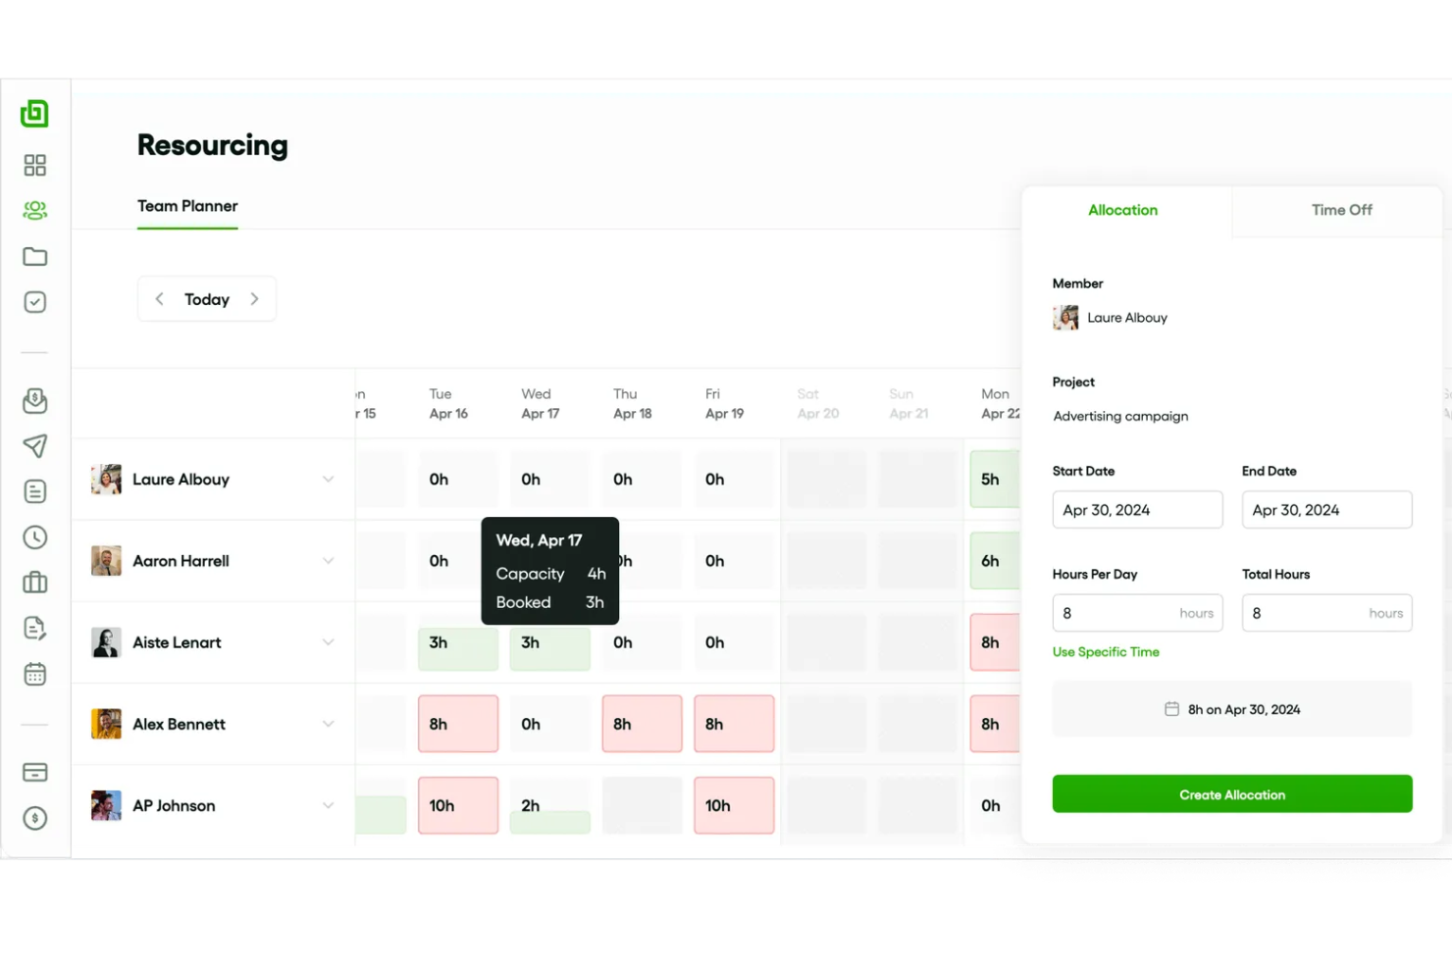This screenshot has width=1452, height=968.
Task: Go to previous period with left arrow
Action: click(159, 299)
